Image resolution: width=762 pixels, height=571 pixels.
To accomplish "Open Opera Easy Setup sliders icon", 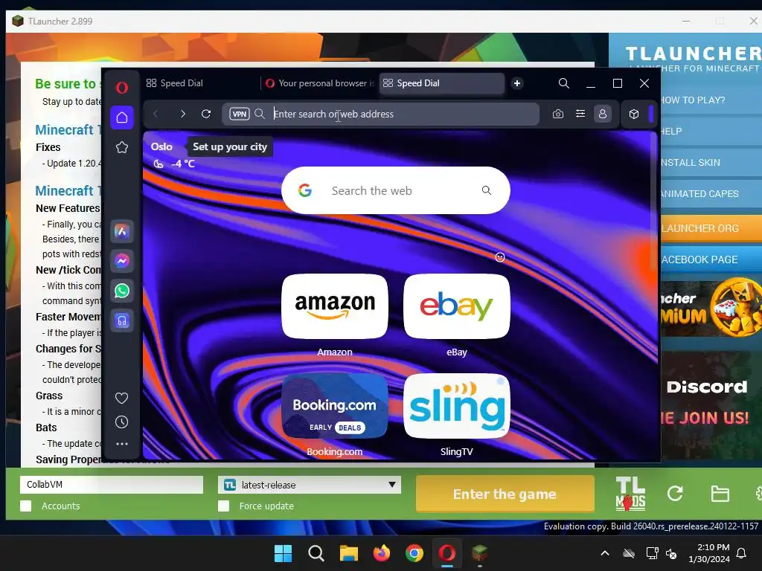I will tap(580, 114).
